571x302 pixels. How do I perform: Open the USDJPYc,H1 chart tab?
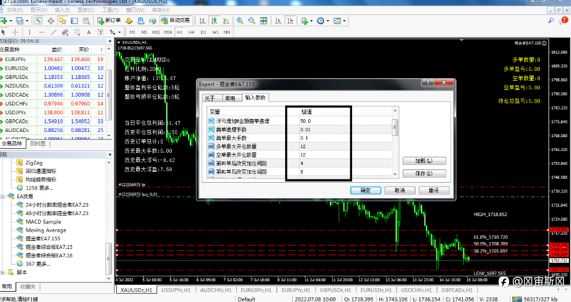(176, 290)
